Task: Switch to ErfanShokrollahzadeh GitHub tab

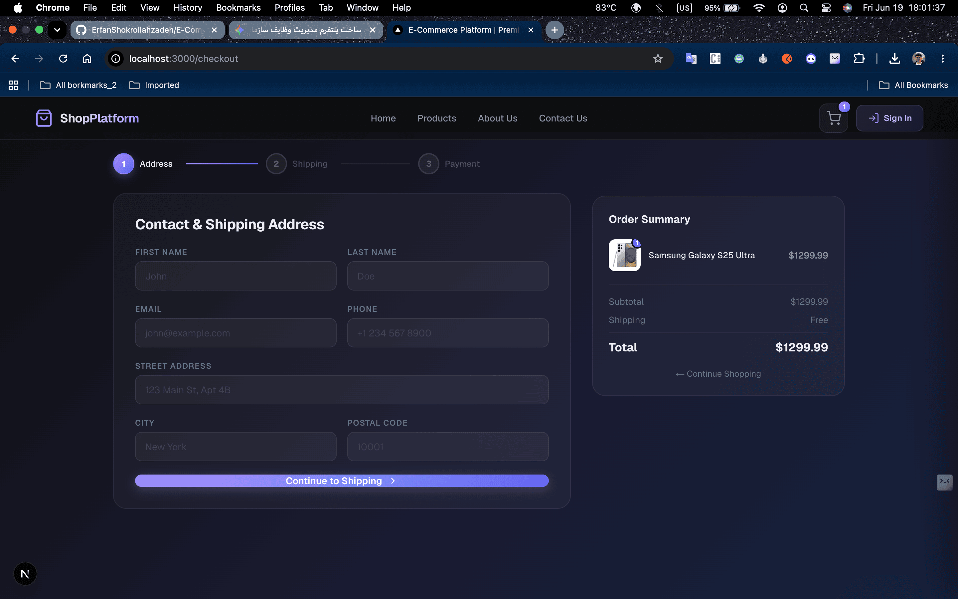Action: click(147, 30)
